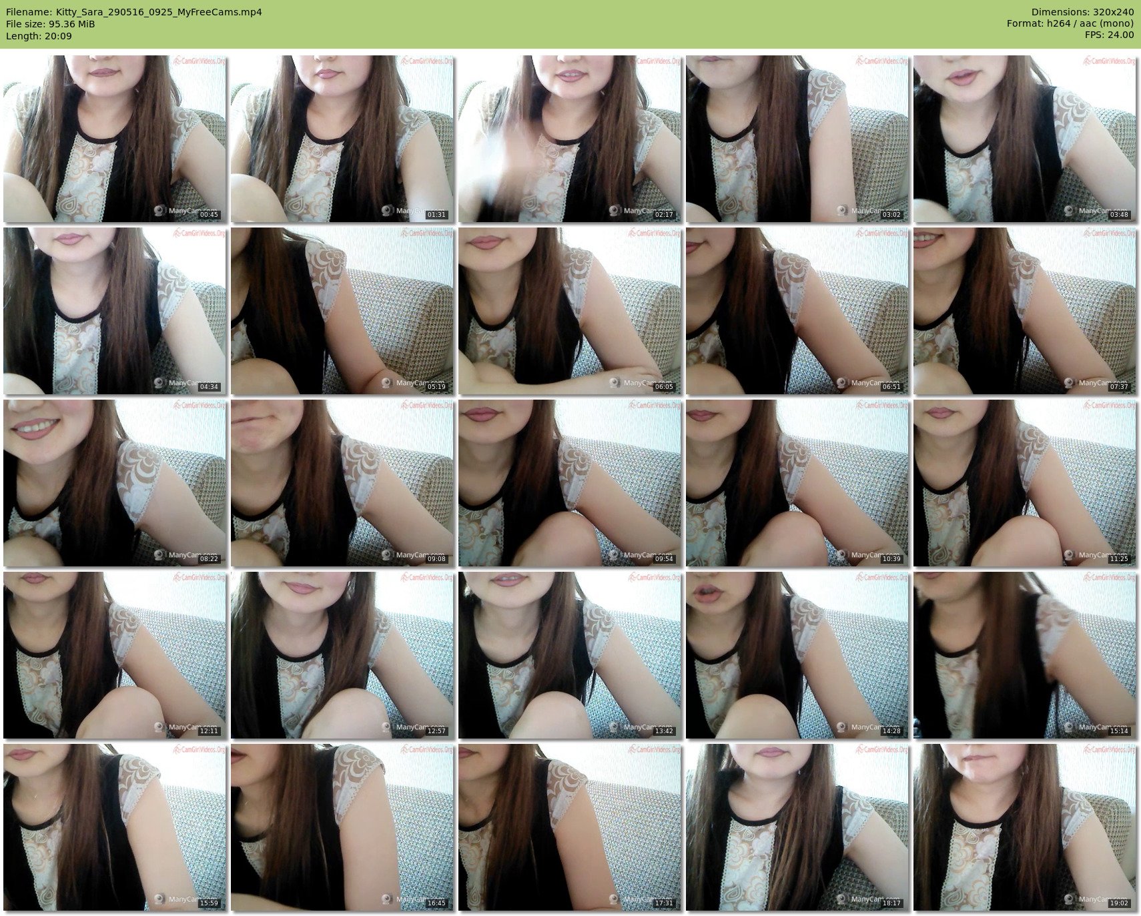Pick the thumbnail at 12:57
The height and width of the screenshot is (916, 1141).
342,654
